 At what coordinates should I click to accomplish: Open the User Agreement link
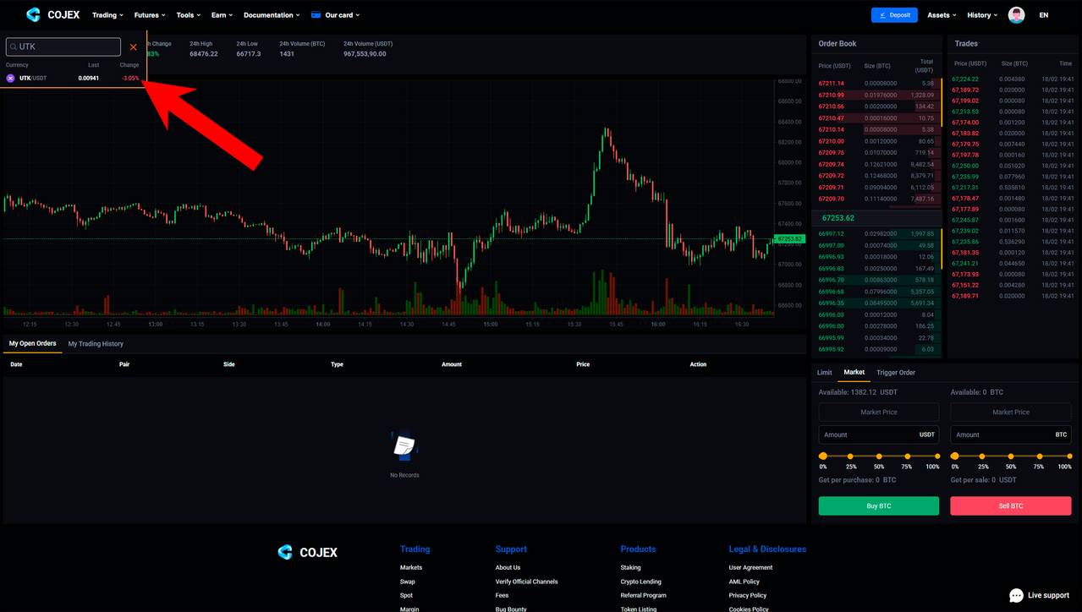[x=750, y=567]
